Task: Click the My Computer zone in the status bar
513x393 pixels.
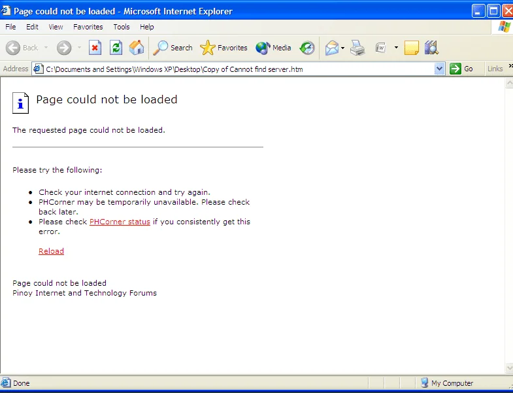Action: pos(447,383)
